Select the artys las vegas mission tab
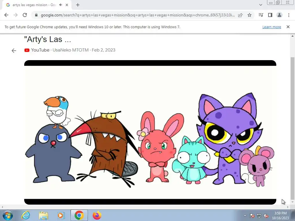295x221 pixels. click(x=37, y=5)
